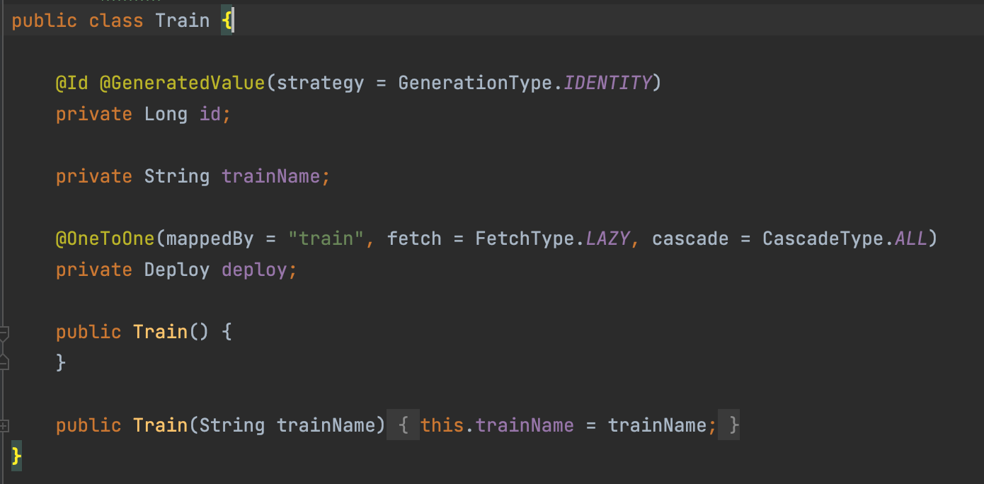The width and height of the screenshot is (984, 484).
Task: Click the folded opening brace placeholder before this.trainName
Action: 403,425
